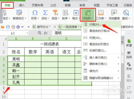134x99 pixels.
Task: Click the 排序 A-Z sort icon
Action: tap(66, 13)
